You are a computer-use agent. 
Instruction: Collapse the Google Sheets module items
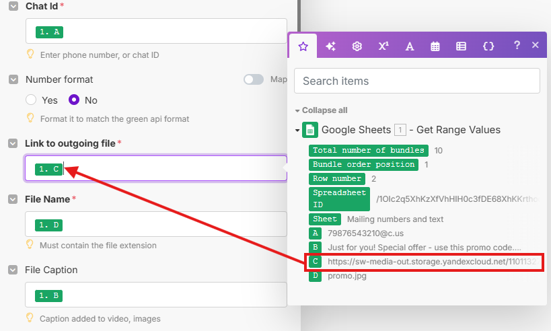298,130
